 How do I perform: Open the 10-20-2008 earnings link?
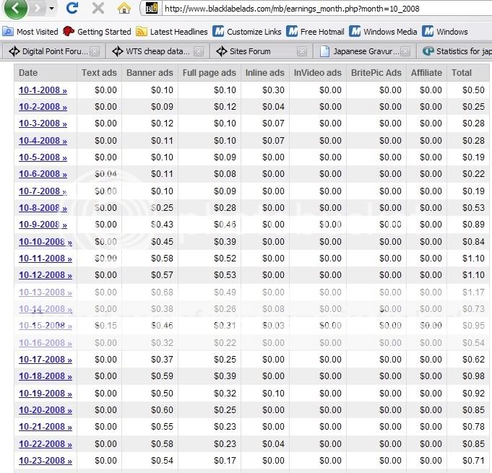(46, 410)
